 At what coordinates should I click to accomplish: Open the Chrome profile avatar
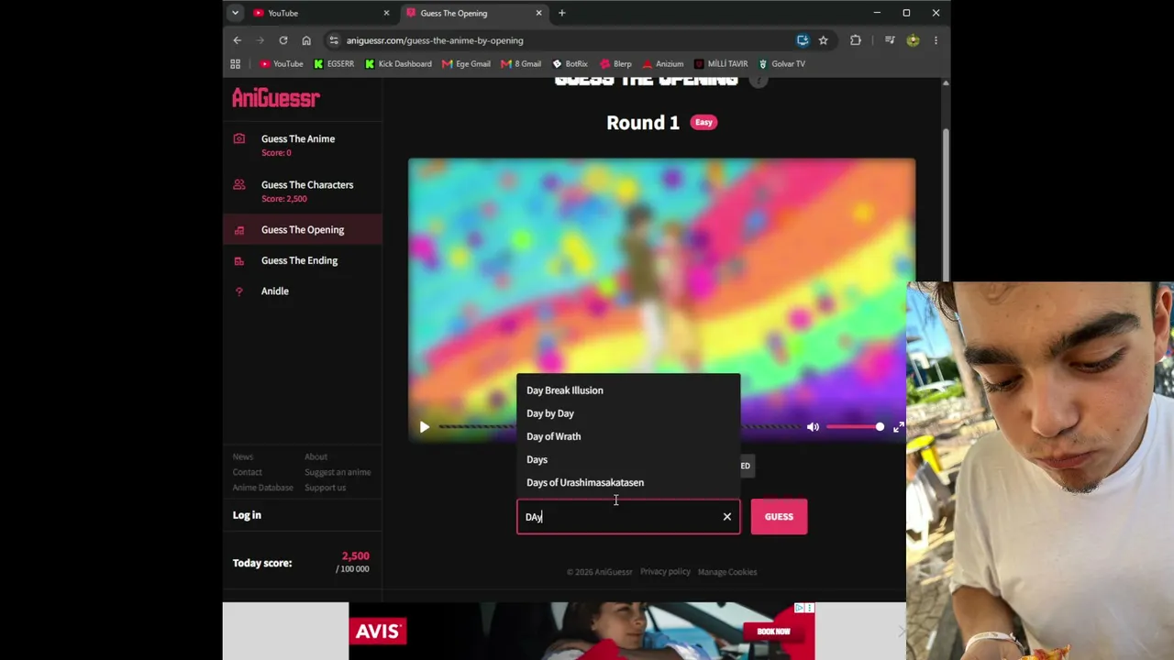tap(913, 40)
